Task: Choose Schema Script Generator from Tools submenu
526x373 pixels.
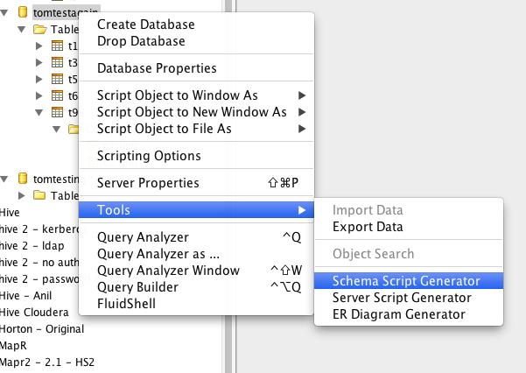Action: click(406, 281)
